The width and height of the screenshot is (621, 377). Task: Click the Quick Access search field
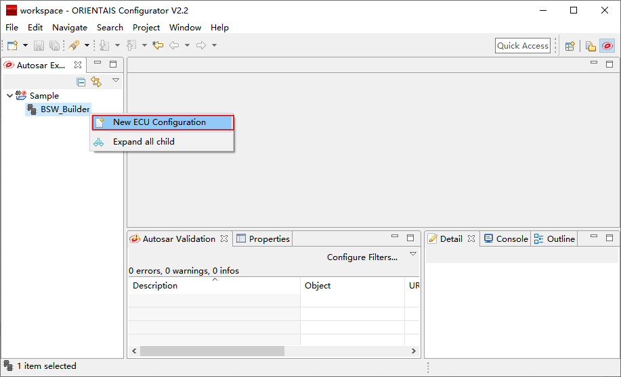tap(522, 46)
